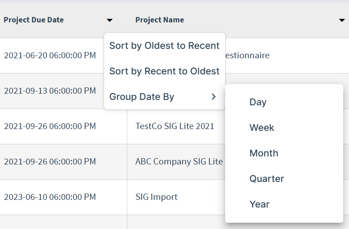Click the Project Due Date header label
349x229 pixels.
tap(34, 20)
